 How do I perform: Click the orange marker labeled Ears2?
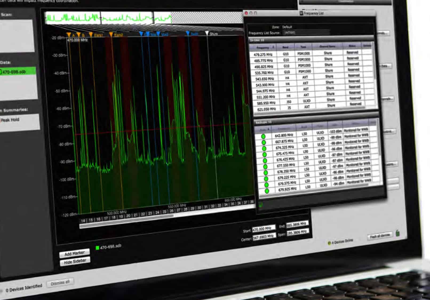(111, 34)
